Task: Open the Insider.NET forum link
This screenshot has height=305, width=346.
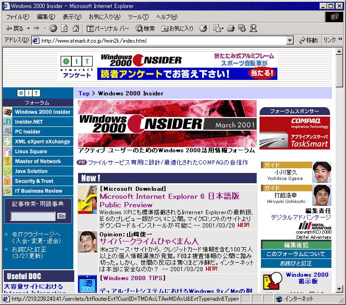Action: (x=29, y=122)
